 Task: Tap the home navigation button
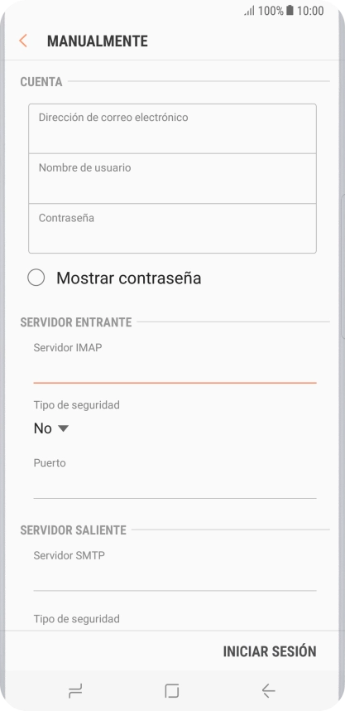[x=172, y=691]
